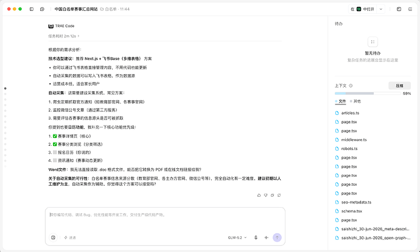420x252 pixels.
Task: Click the round icon at input box left
Action: 53,237
